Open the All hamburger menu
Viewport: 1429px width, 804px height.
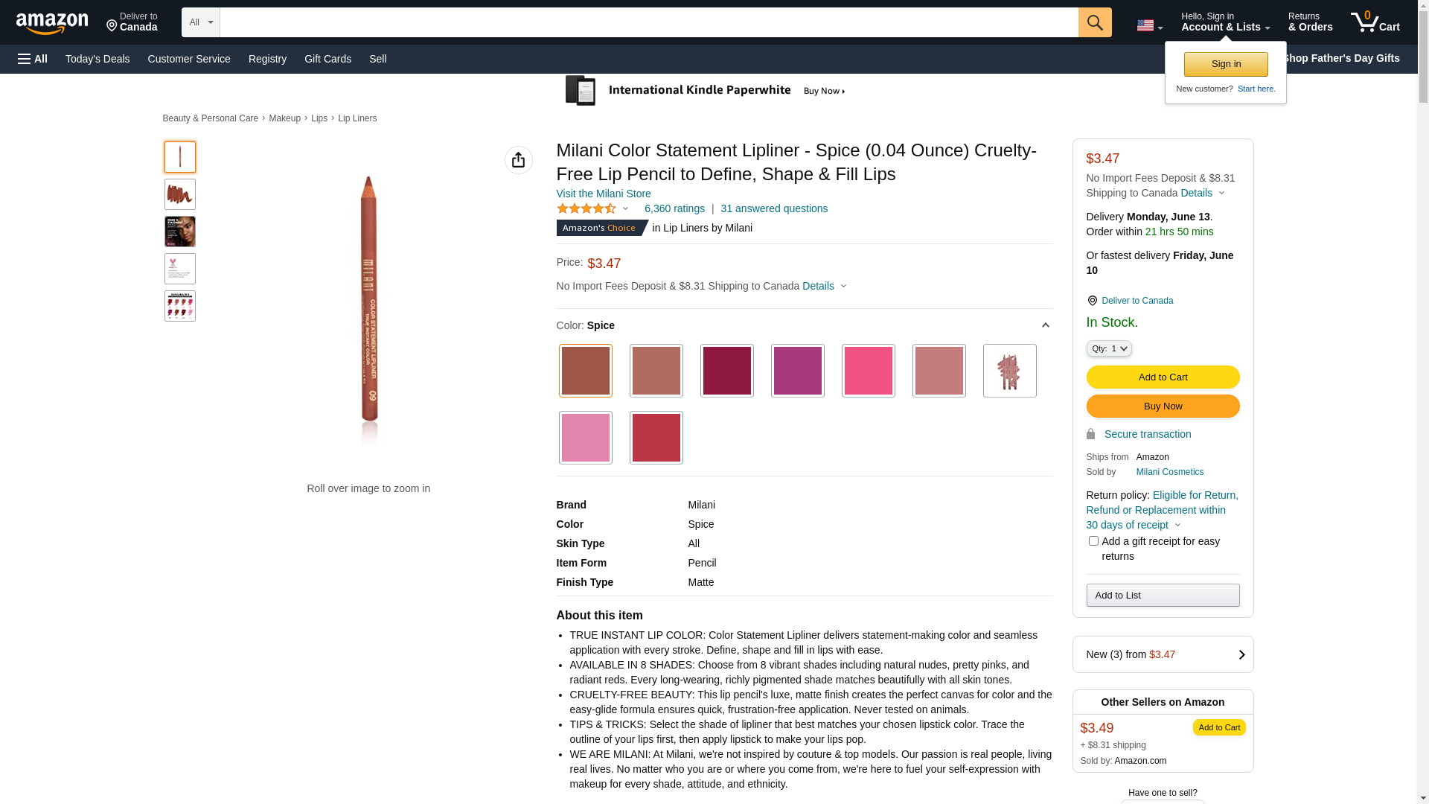[33, 59]
